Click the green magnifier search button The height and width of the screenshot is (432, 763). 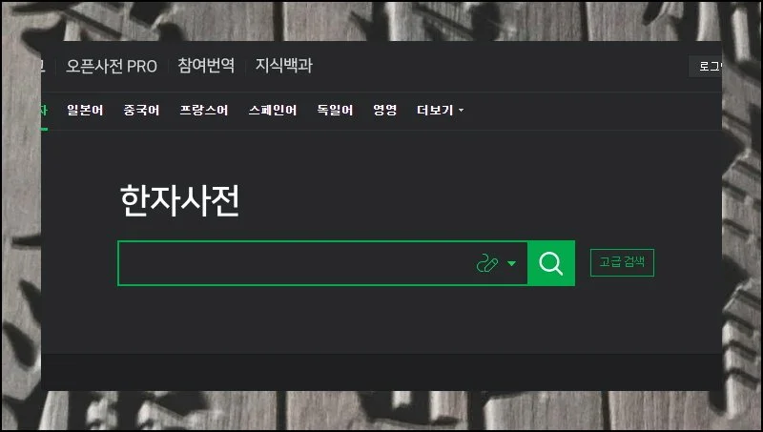pos(551,263)
